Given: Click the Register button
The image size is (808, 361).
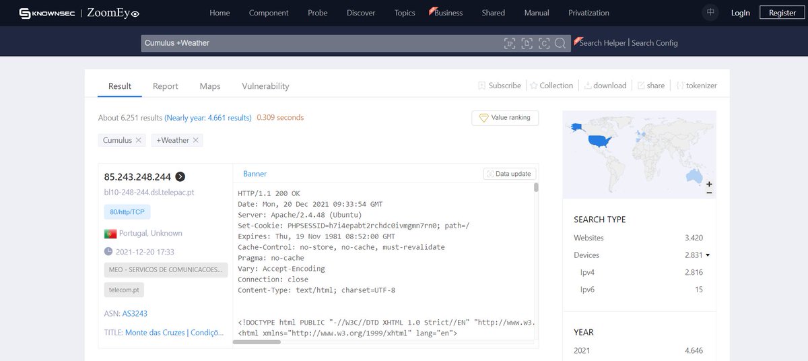Looking at the screenshot, I should click(x=782, y=13).
